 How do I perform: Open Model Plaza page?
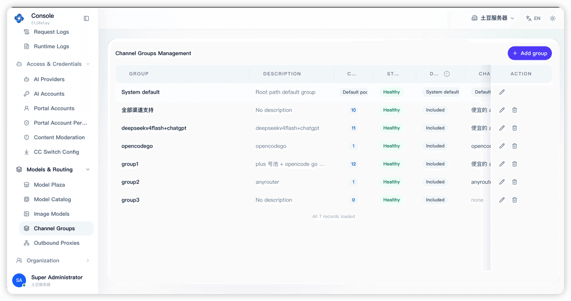pyautogui.click(x=49, y=185)
